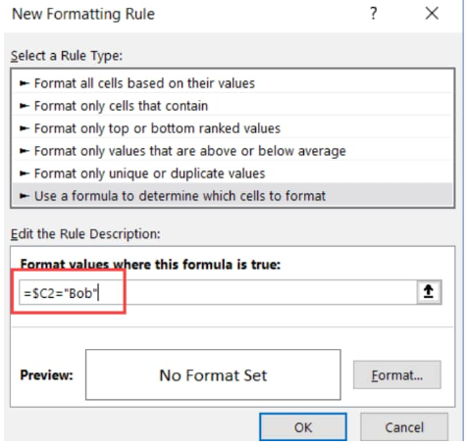The height and width of the screenshot is (447, 467).
Task: Click the arrow bullet beside 'Format only cells that contain'
Action: (25, 106)
